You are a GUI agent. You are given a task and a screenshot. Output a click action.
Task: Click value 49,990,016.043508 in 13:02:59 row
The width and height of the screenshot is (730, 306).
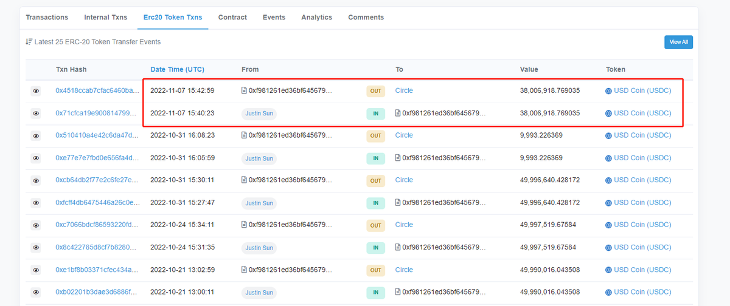click(x=550, y=270)
